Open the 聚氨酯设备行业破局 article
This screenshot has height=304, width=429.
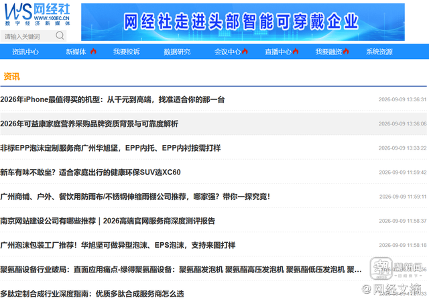pos(181,270)
